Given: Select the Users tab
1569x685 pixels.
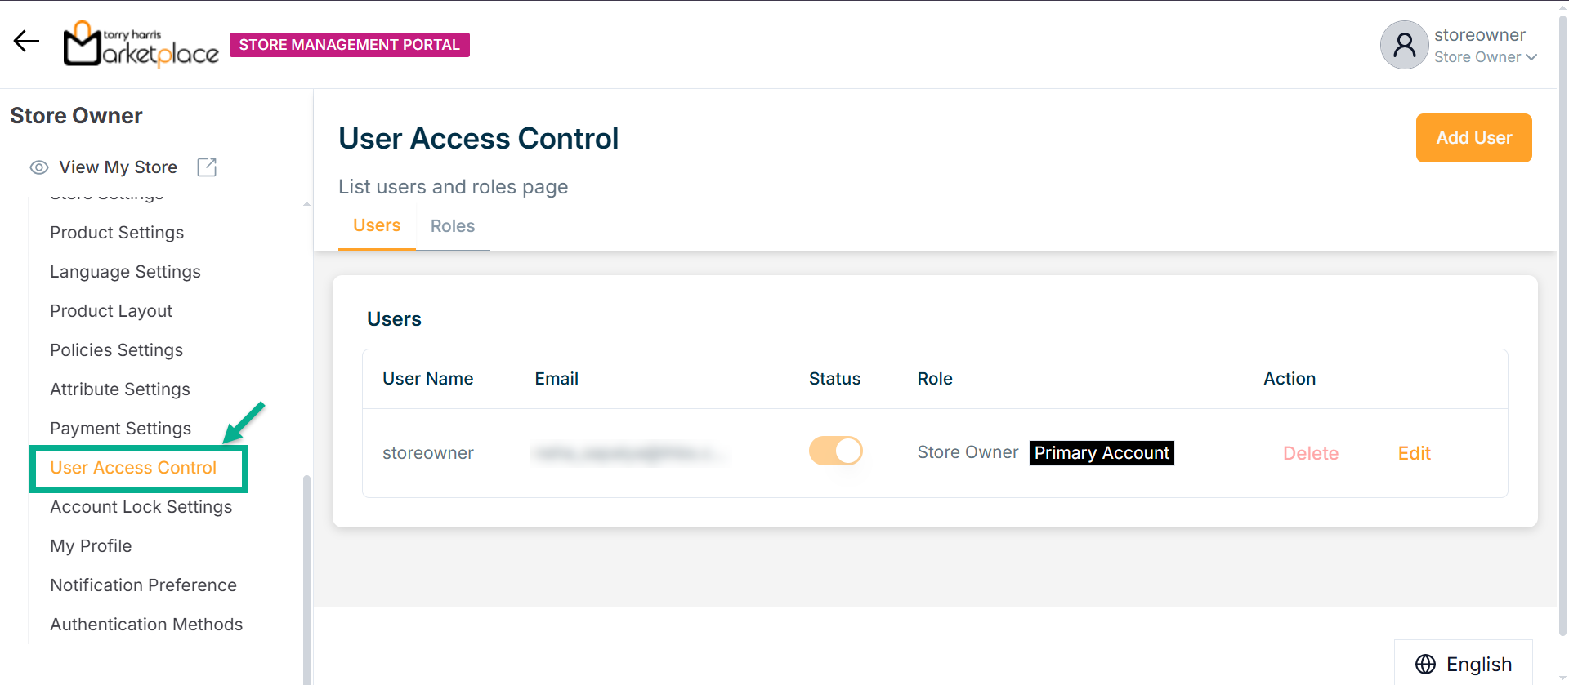Looking at the screenshot, I should click(377, 225).
